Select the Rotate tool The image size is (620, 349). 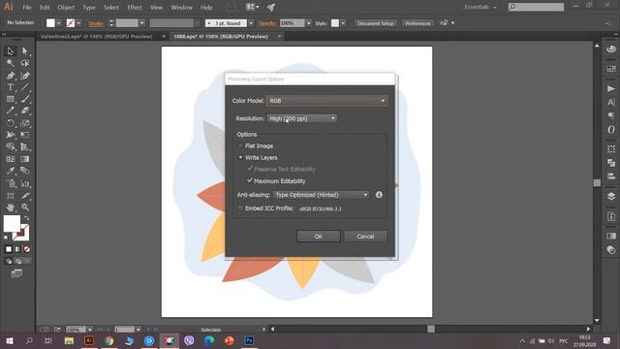tap(11, 123)
